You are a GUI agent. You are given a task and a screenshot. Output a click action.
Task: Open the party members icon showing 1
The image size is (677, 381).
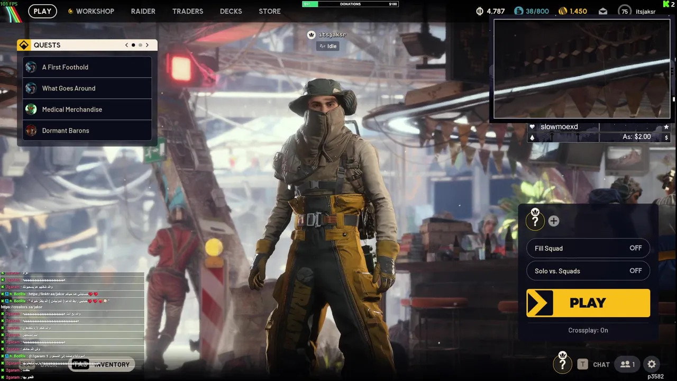pyautogui.click(x=627, y=364)
